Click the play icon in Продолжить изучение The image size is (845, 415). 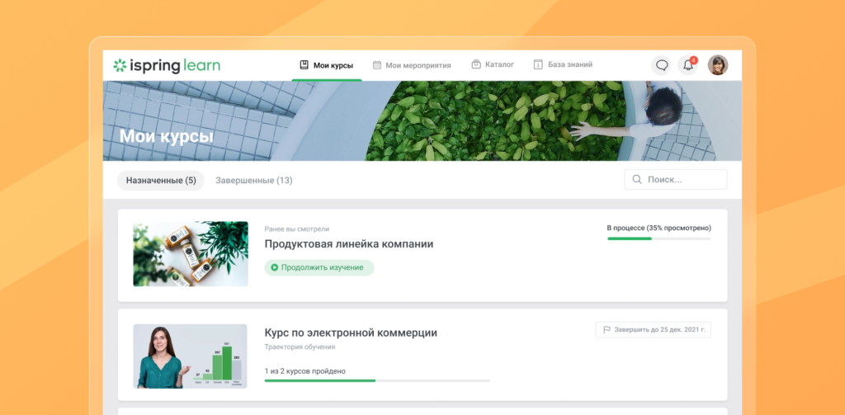point(274,267)
